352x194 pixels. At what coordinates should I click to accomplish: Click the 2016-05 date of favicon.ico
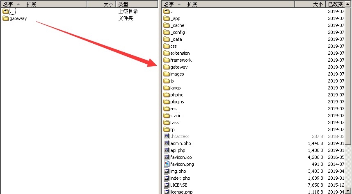[x=336, y=157]
